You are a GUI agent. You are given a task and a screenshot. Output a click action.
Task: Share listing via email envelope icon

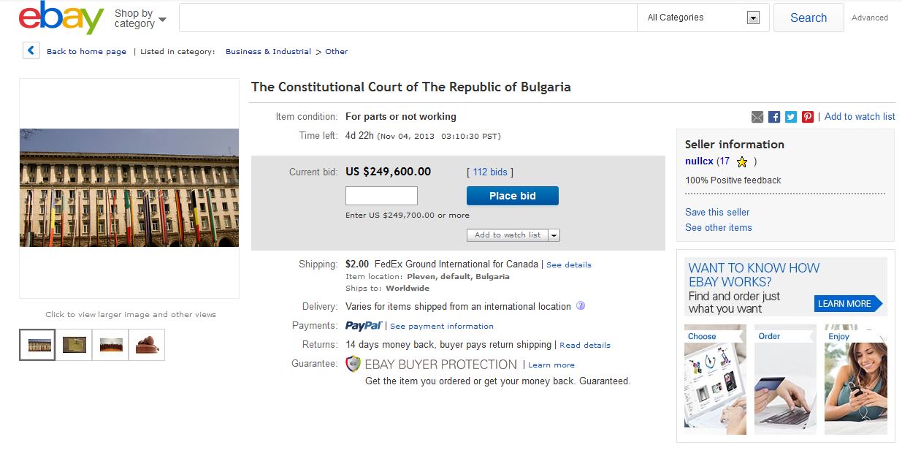(x=757, y=117)
